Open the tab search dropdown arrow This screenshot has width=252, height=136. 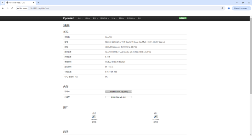pos(3,3)
